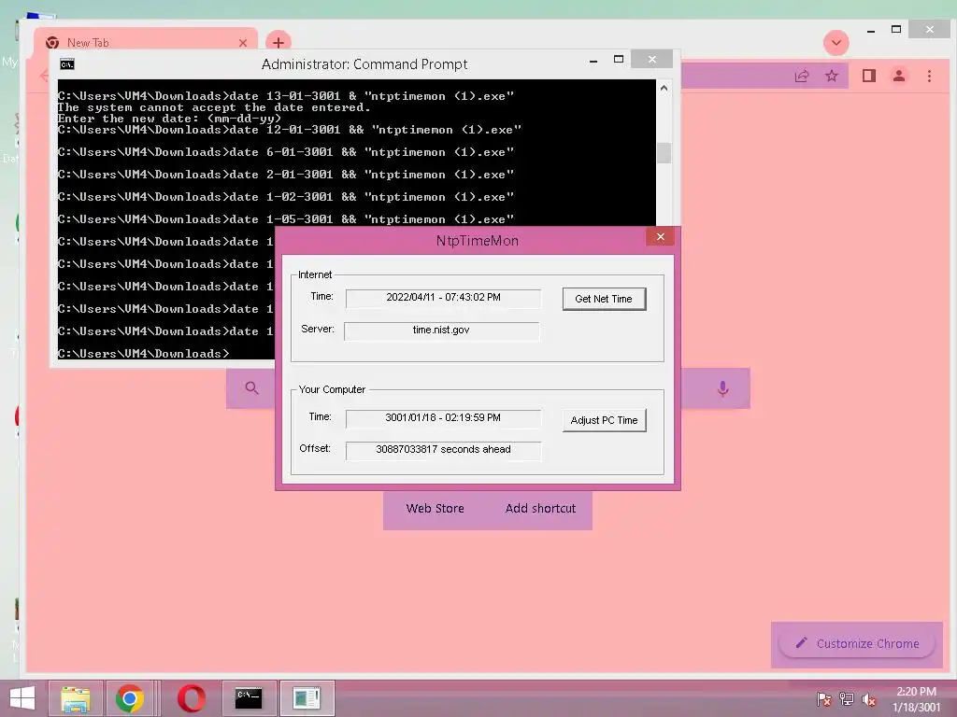Click the prompt line C:\Users\VM4\Downloads>

click(144, 354)
